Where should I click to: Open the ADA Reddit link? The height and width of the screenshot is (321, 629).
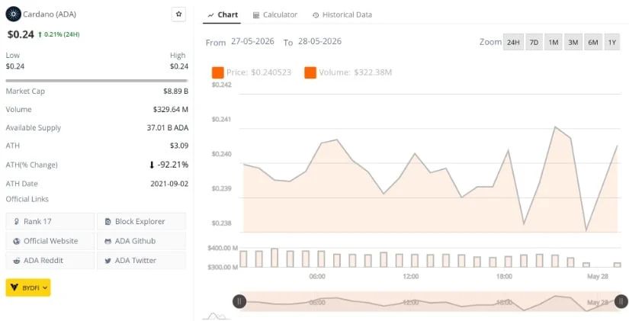click(50, 261)
